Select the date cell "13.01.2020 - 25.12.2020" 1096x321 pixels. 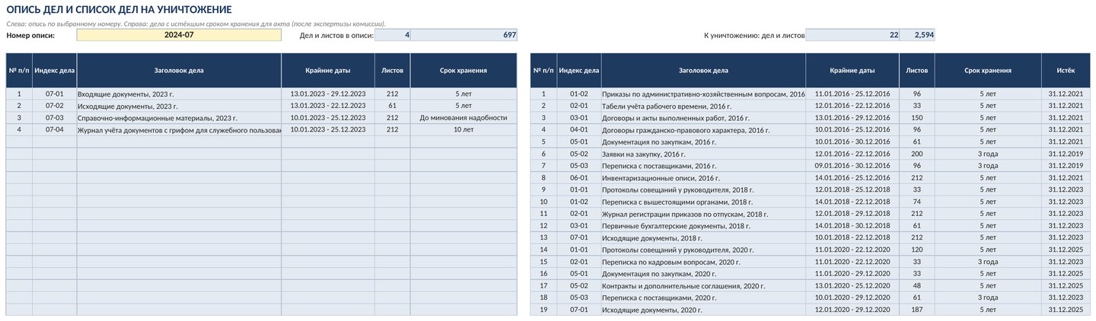point(852,286)
